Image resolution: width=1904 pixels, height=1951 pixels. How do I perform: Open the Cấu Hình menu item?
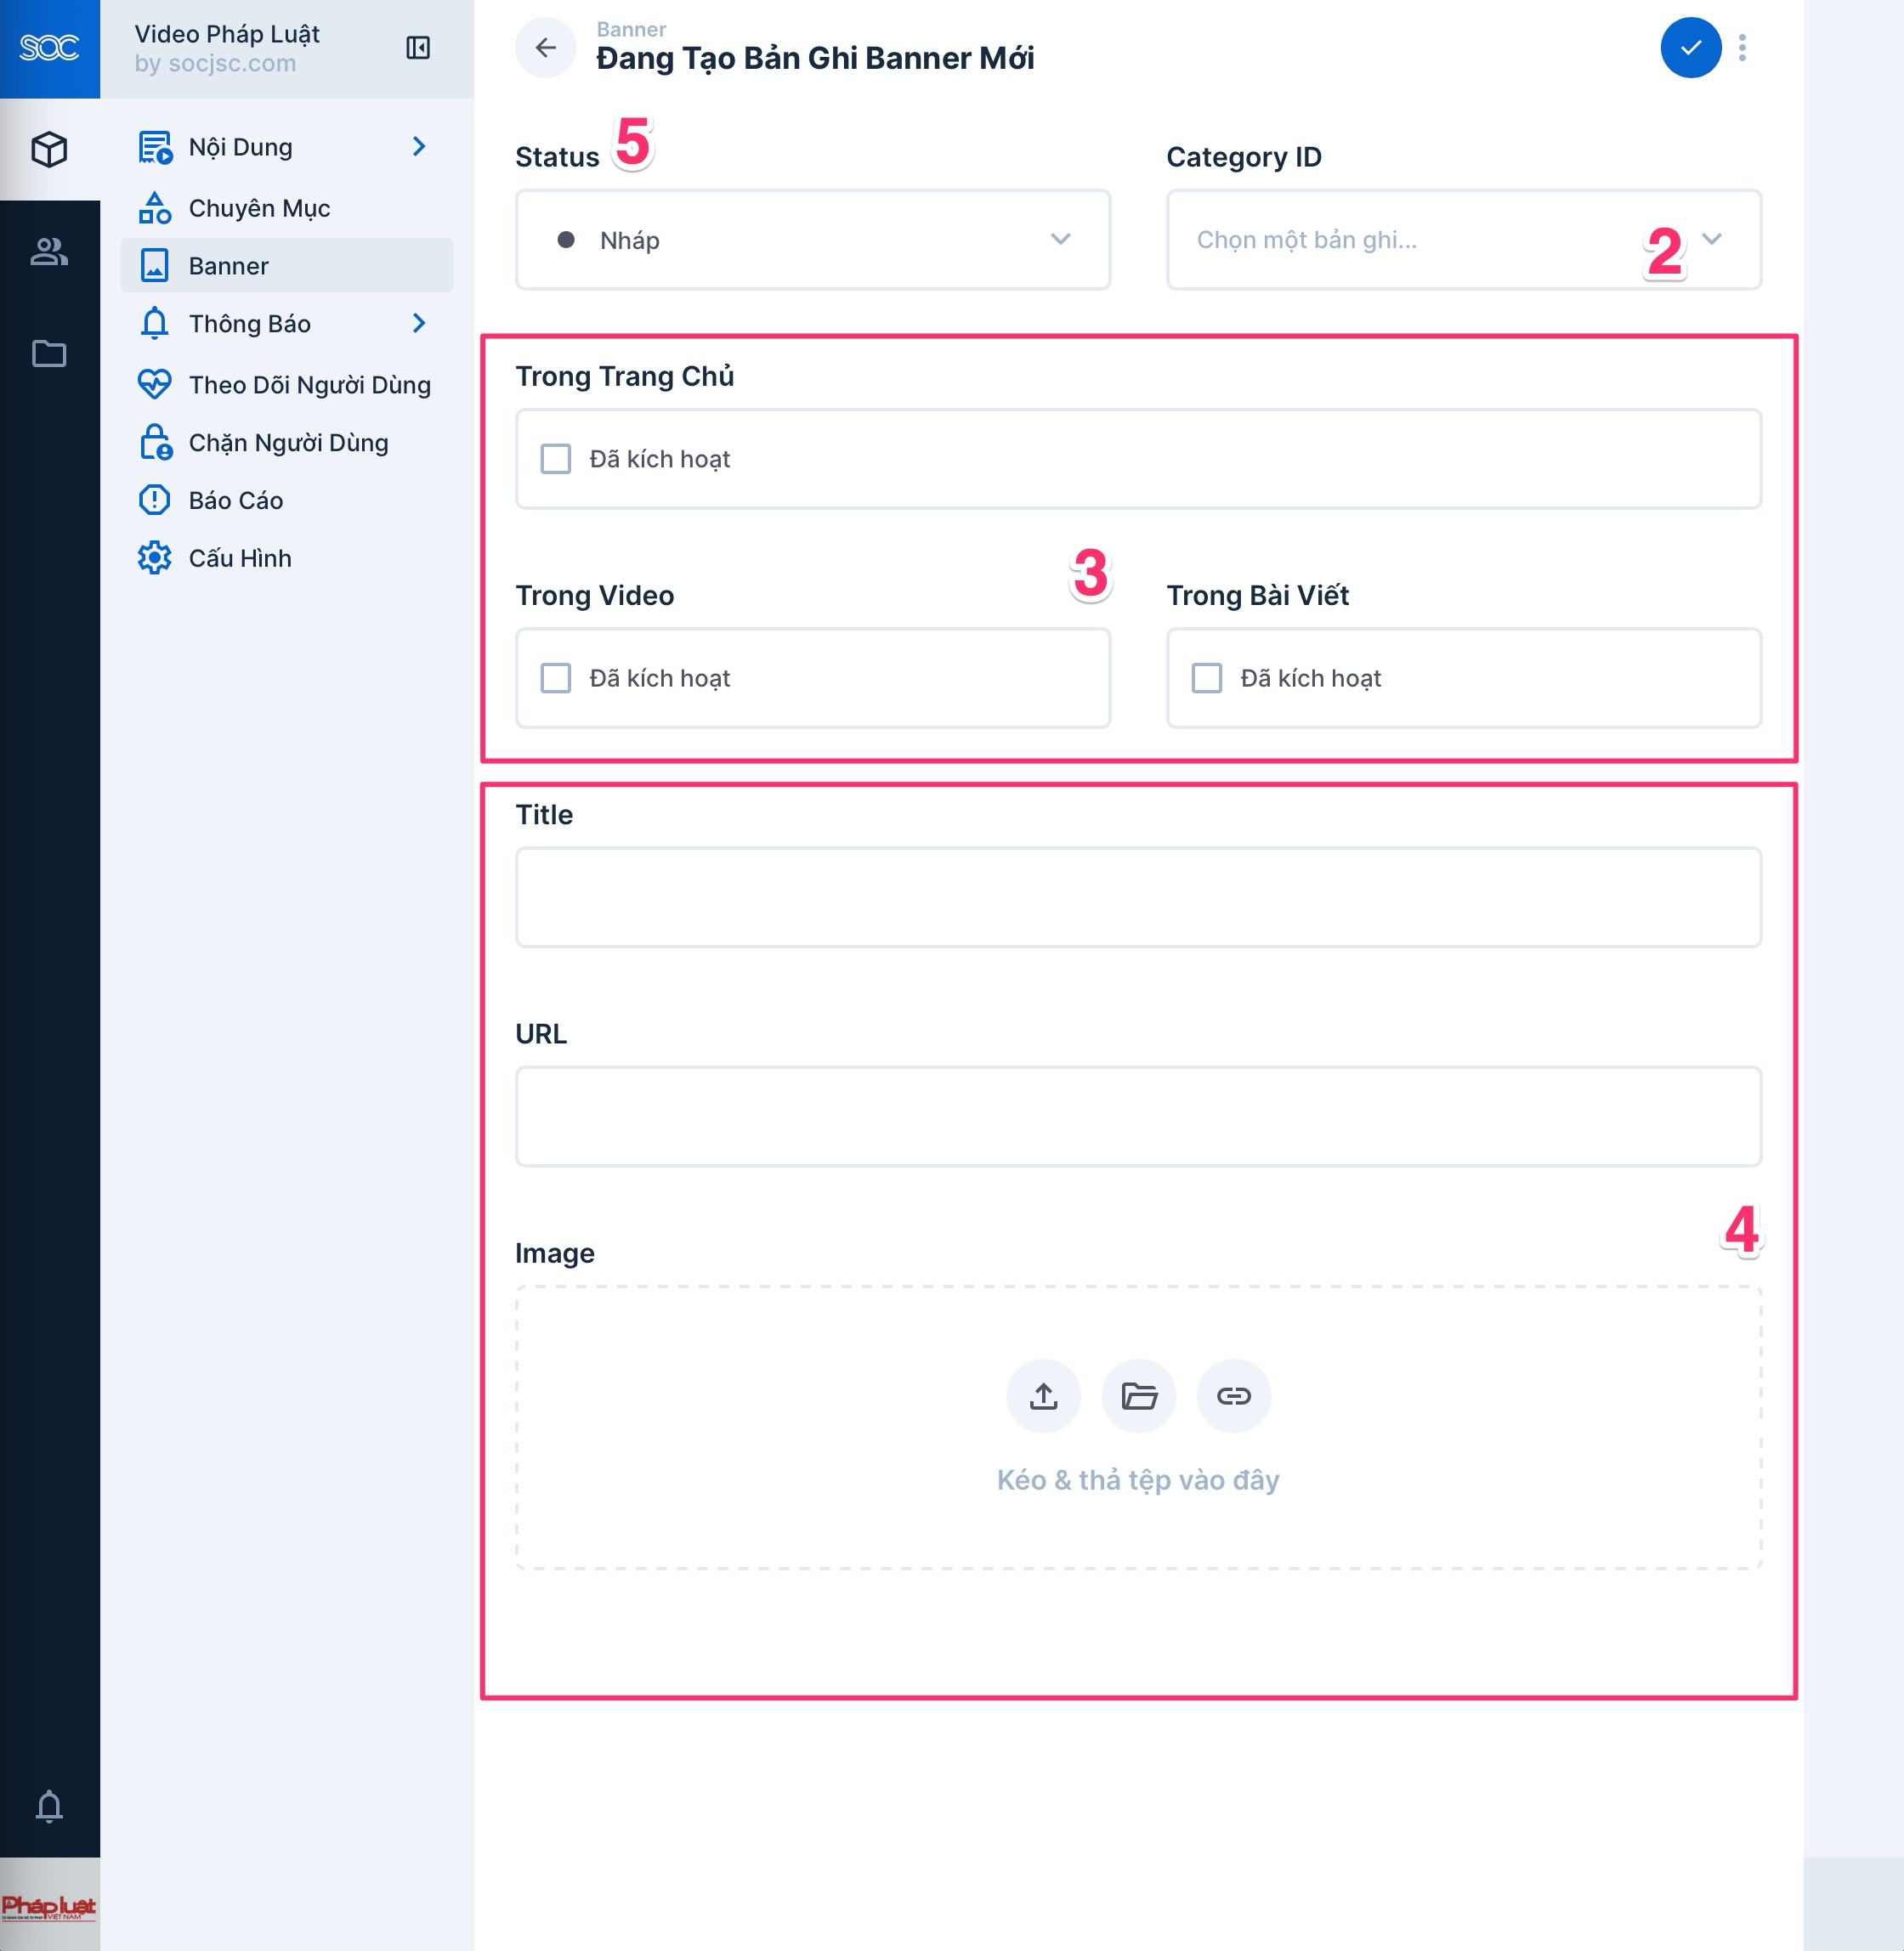[240, 557]
